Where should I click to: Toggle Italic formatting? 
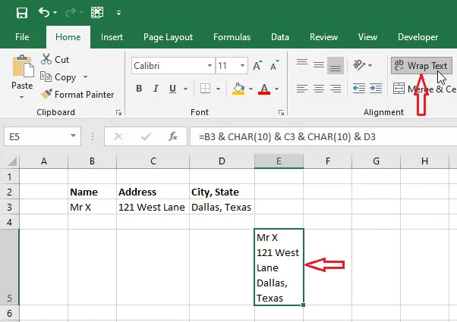click(x=156, y=89)
